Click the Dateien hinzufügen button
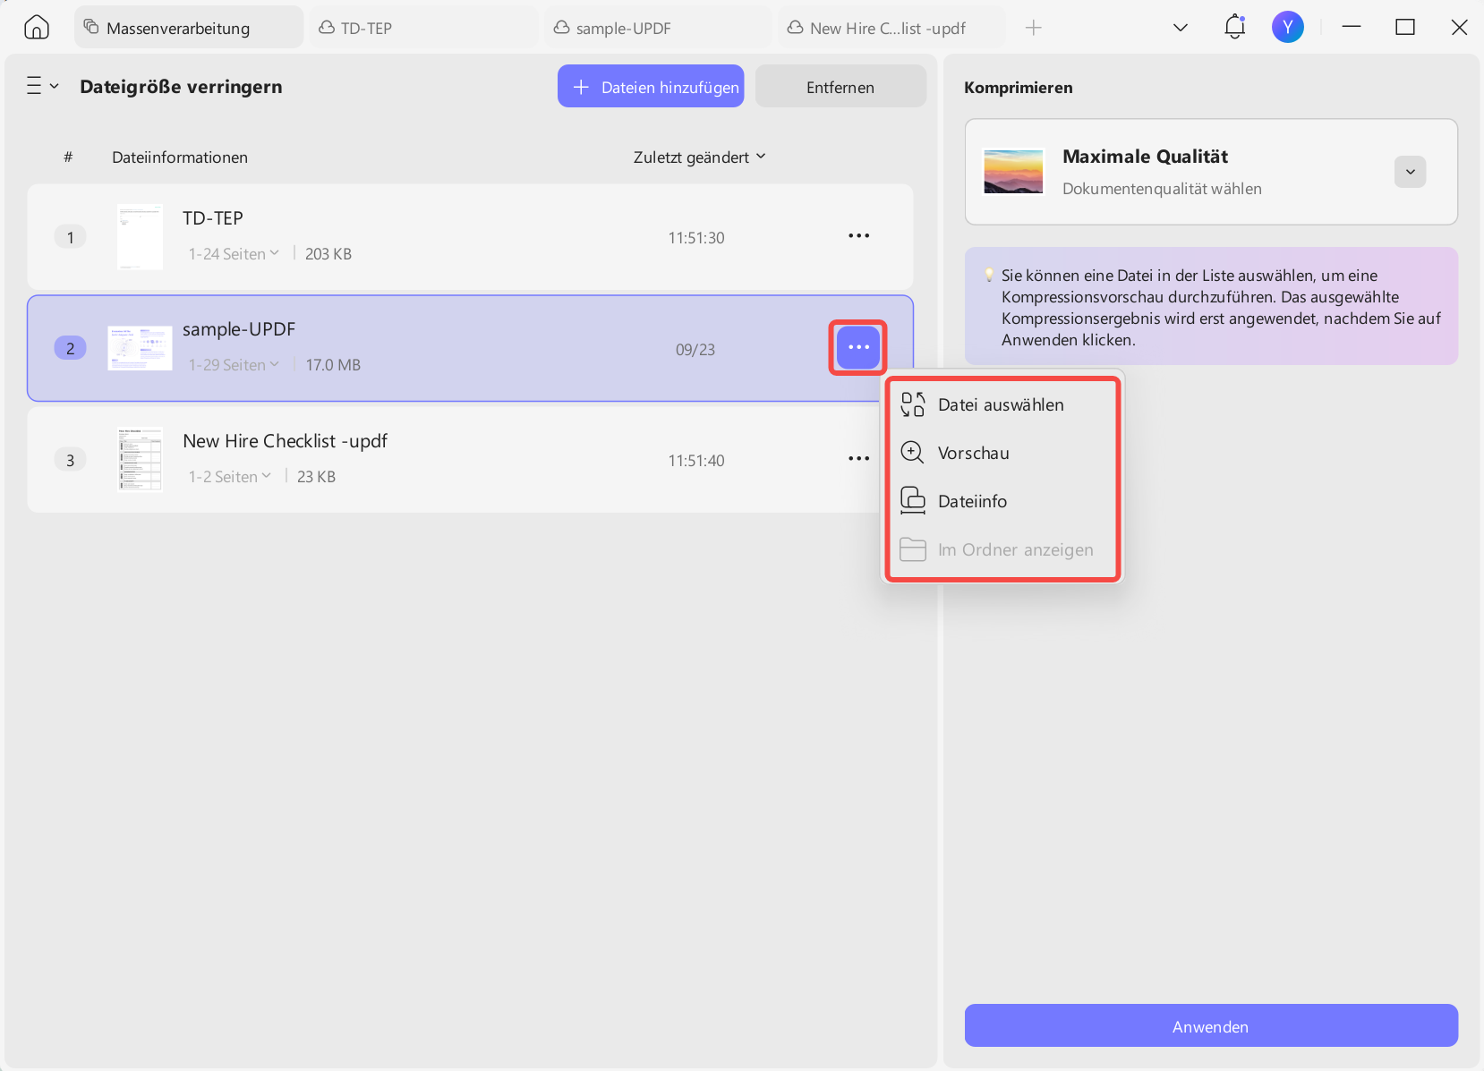 click(651, 87)
